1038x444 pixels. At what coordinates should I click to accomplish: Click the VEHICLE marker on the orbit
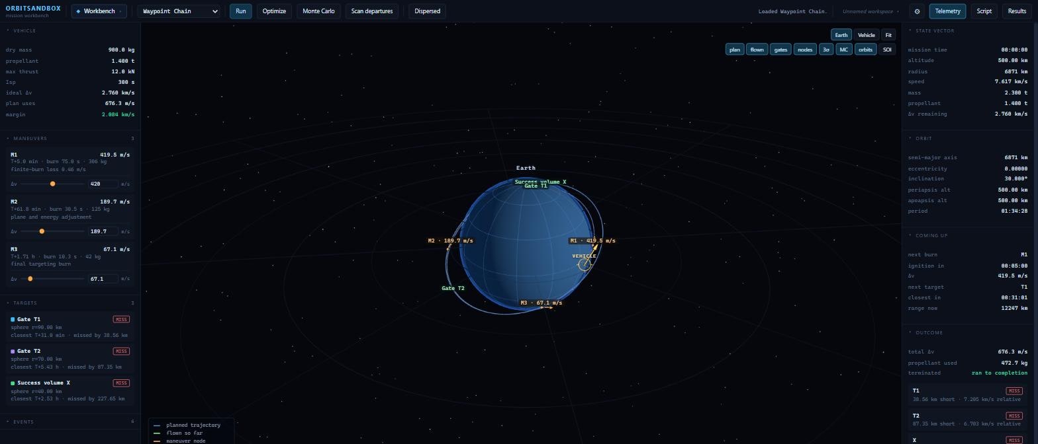(585, 264)
